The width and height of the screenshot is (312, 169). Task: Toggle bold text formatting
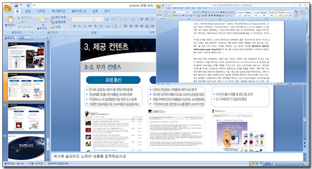74,26
